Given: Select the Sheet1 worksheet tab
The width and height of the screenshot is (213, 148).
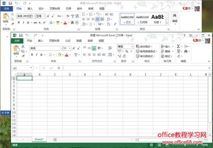Looking at the screenshot, I should pos(39,139).
